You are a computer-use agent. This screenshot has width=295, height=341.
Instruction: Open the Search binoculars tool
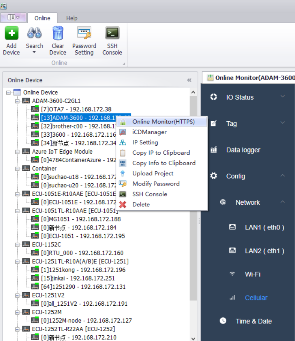(34, 33)
